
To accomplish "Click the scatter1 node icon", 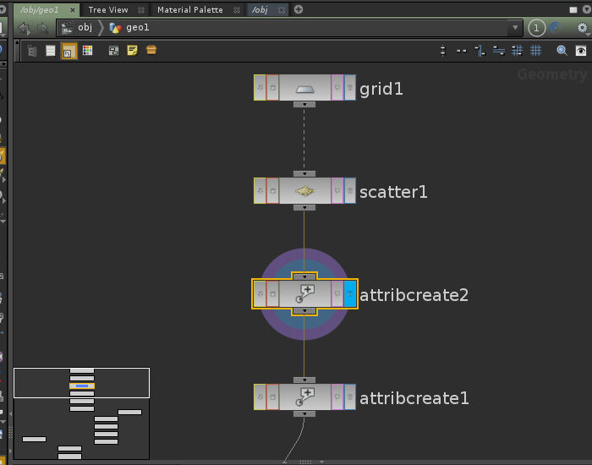I will (304, 191).
